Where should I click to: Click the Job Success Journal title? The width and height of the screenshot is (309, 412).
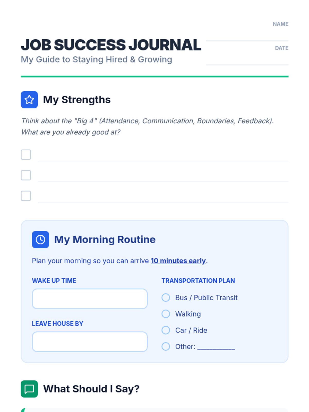pos(111,45)
